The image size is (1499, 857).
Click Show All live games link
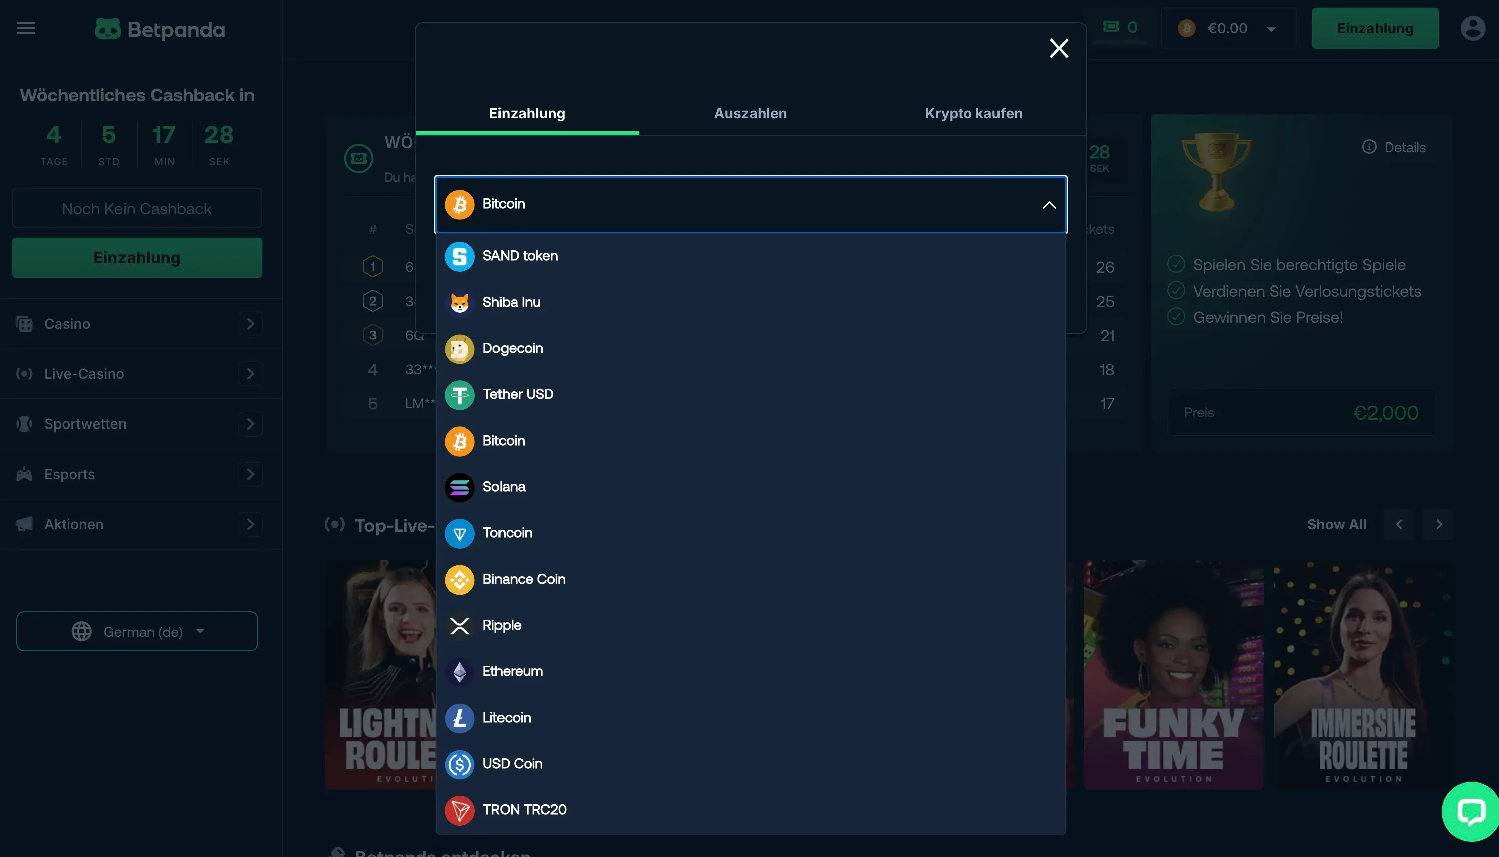[1336, 524]
